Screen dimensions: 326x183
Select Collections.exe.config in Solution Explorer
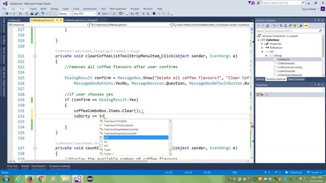(x=290, y=67)
